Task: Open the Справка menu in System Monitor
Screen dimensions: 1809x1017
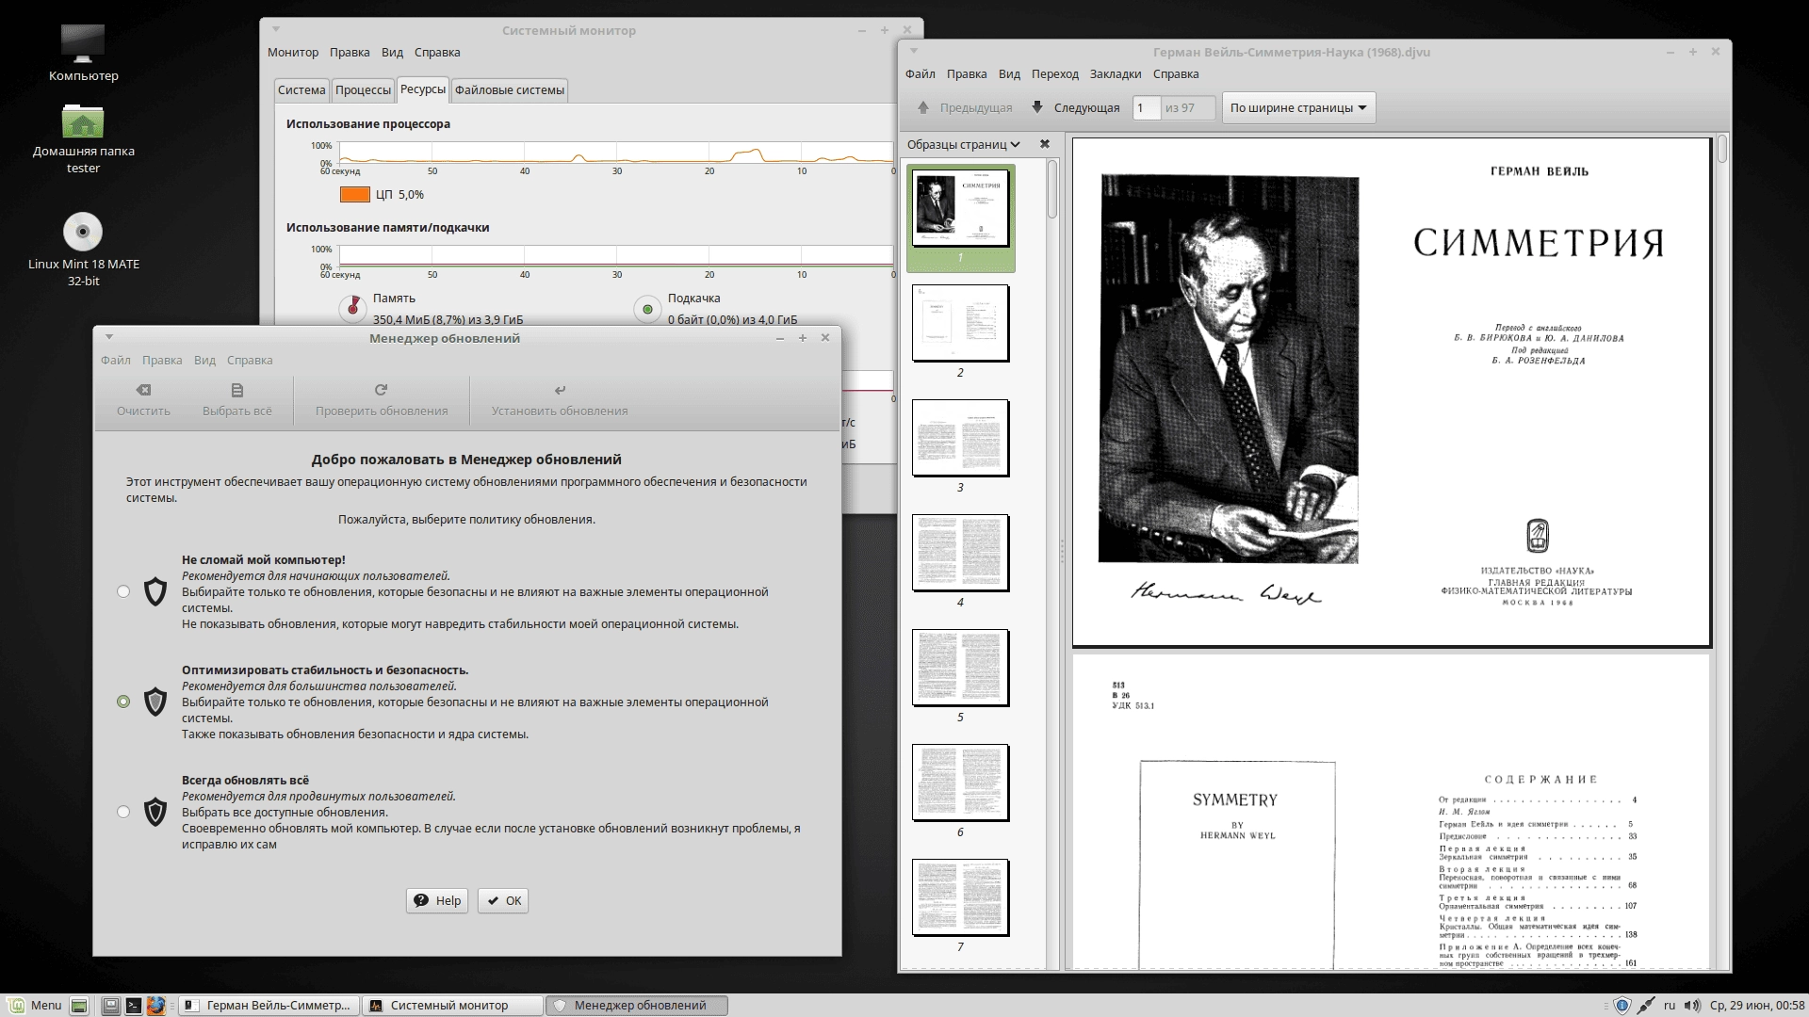Action: point(437,52)
